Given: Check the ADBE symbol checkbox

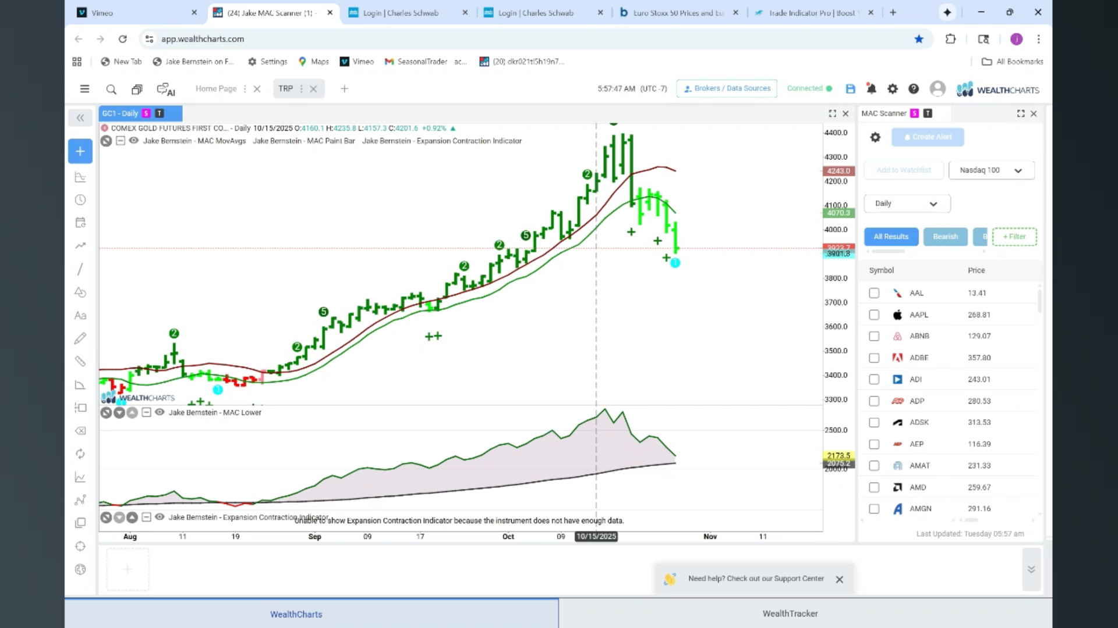Looking at the screenshot, I should [x=874, y=358].
